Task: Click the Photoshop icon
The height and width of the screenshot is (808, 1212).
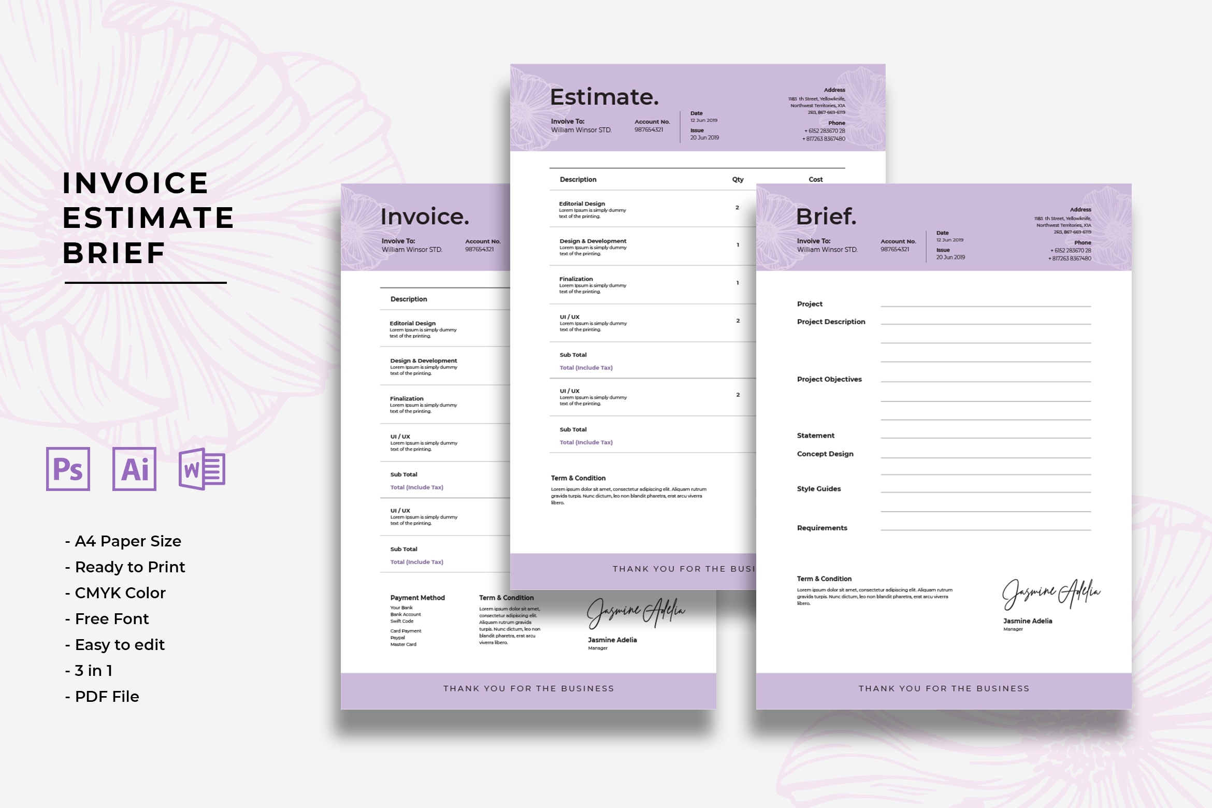Action: coord(71,470)
